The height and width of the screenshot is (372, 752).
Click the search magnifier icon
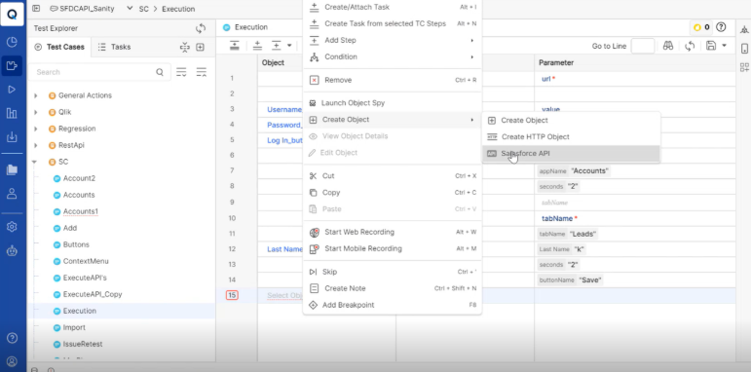(x=160, y=72)
